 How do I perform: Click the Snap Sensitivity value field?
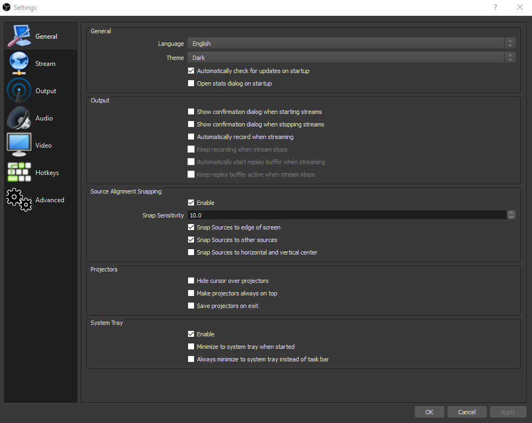(x=347, y=215)
